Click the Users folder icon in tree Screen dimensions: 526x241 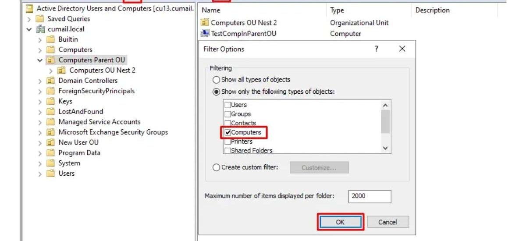[x=51, y=174]
